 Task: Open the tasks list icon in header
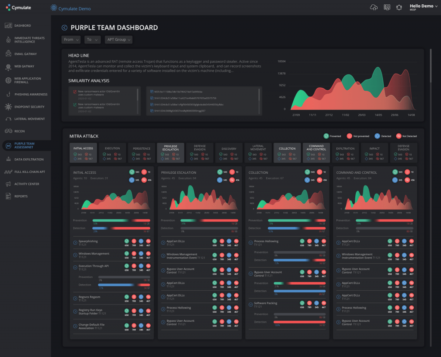[x=387, y=8]
